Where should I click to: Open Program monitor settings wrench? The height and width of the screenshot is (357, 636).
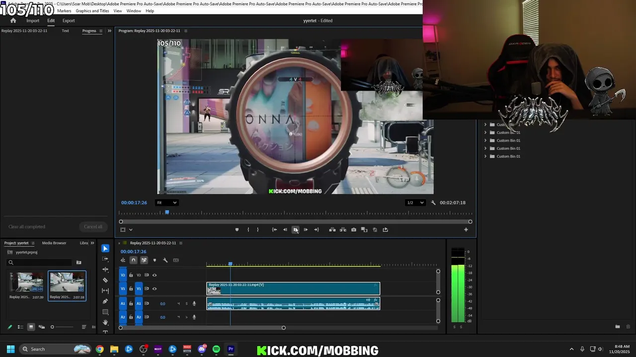[433, 202]
